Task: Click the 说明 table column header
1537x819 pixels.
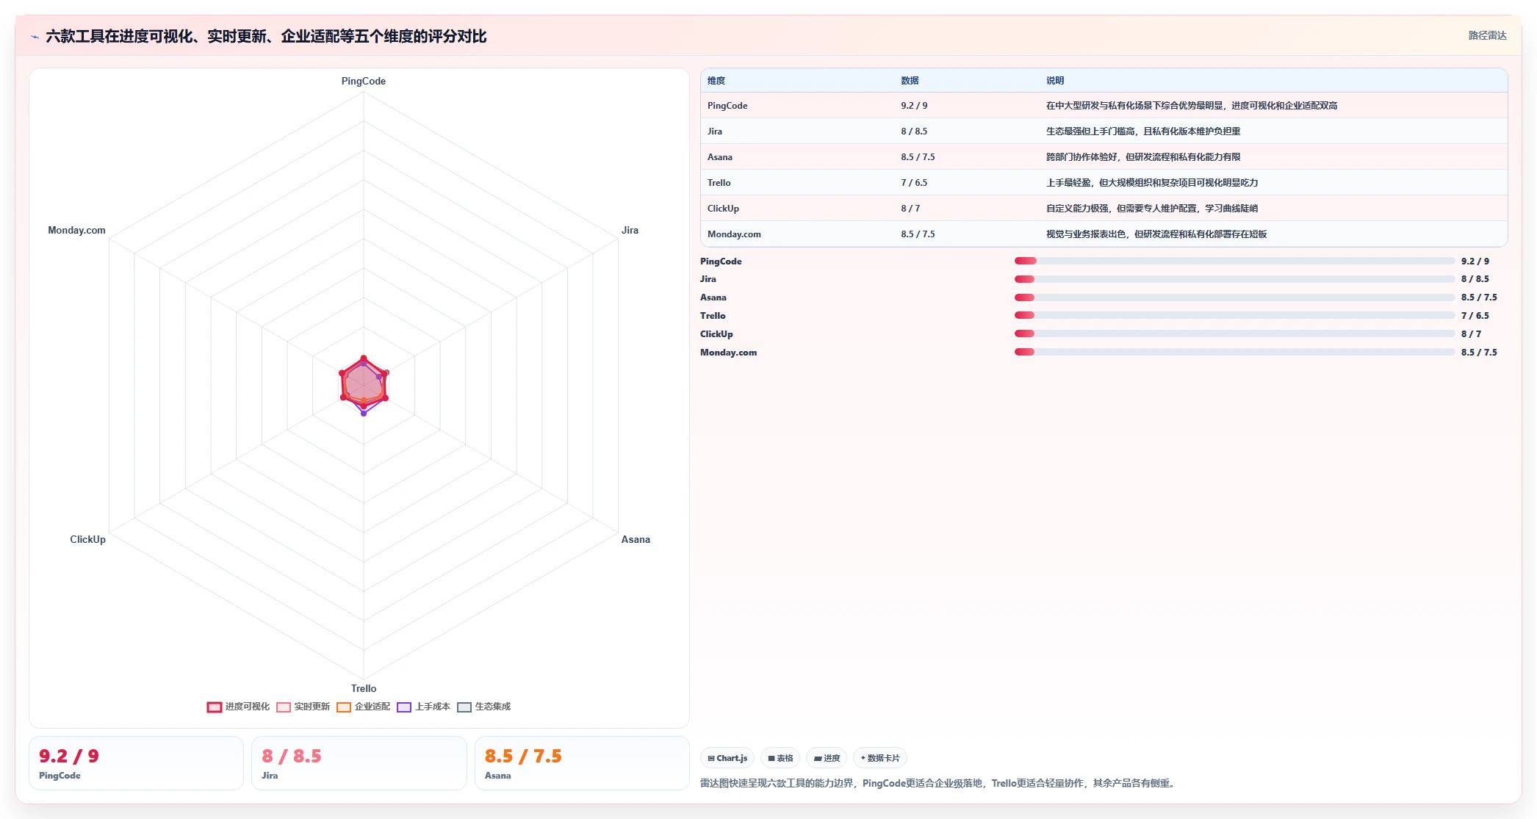Action: pyautogui.click(x=1055, y=81)
